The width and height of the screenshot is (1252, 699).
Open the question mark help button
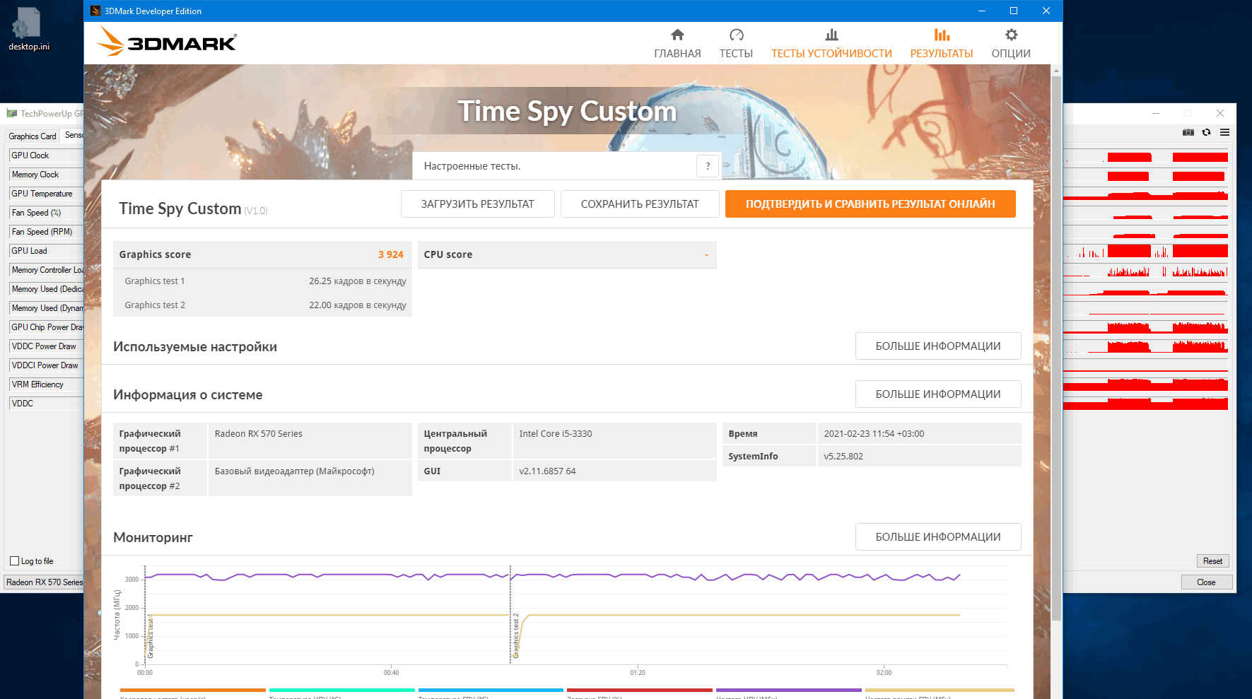[708, 166]
